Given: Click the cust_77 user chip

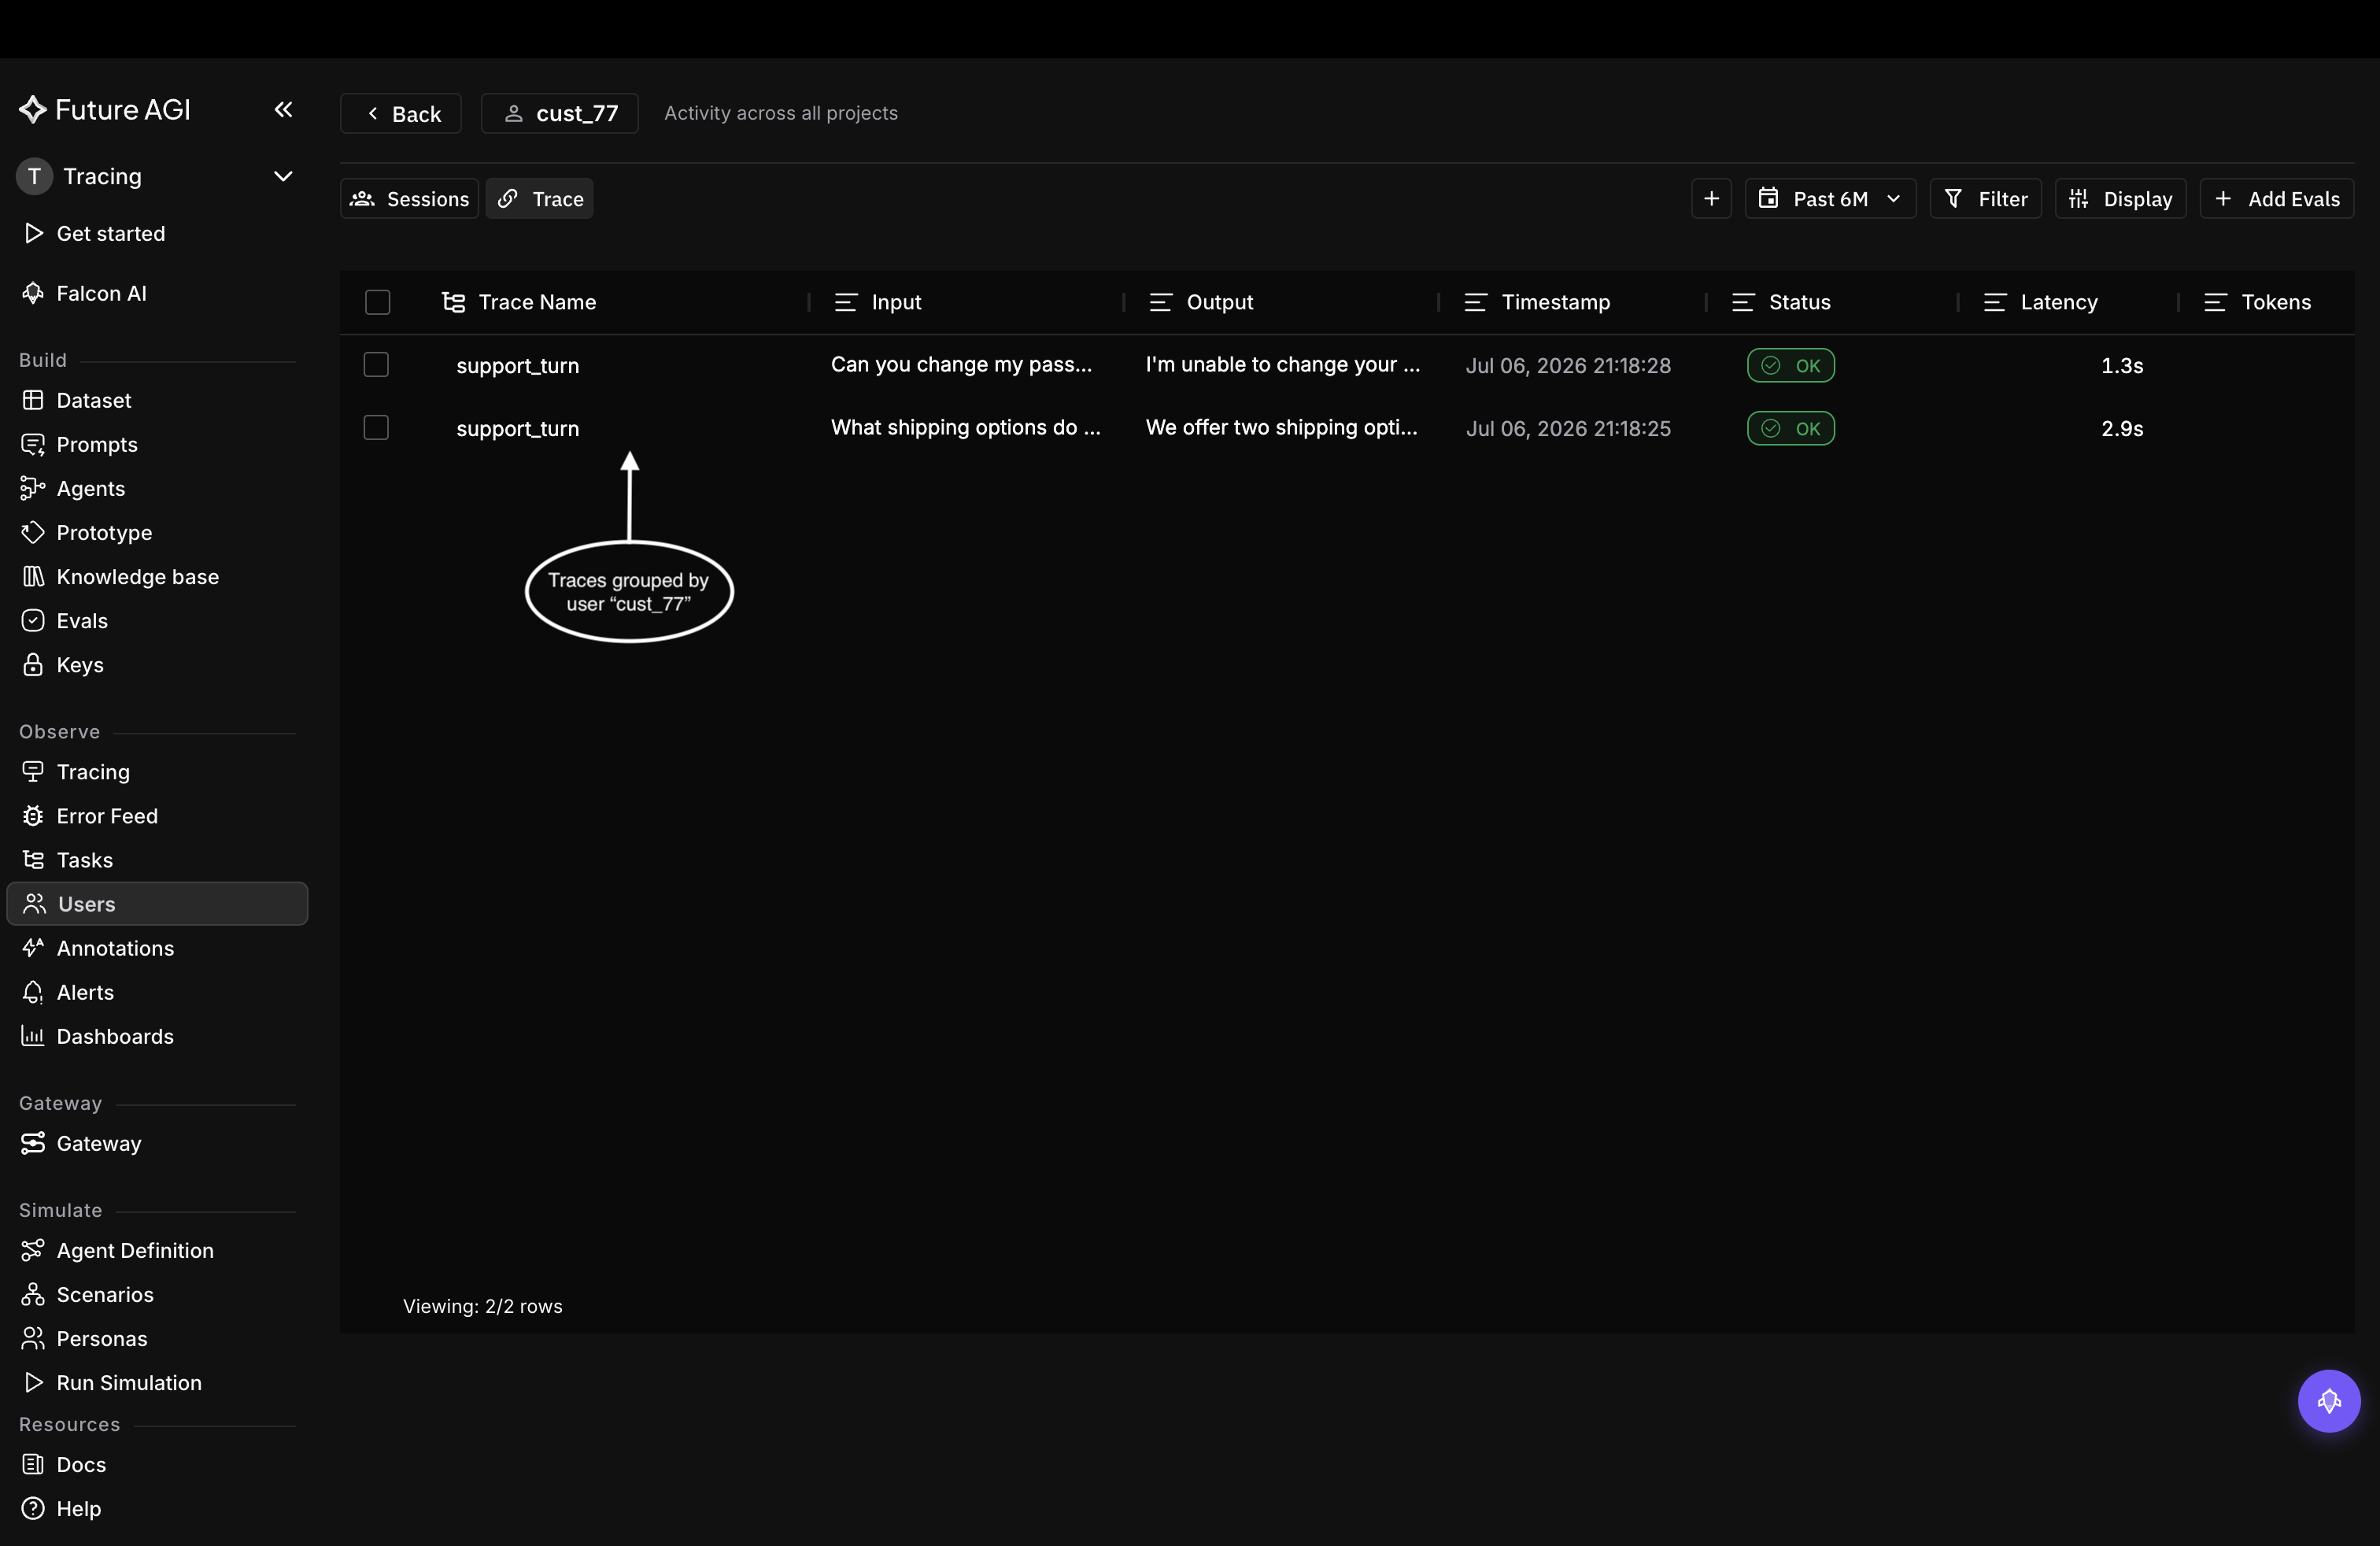Looking at the screenshot, I should 560,113.
